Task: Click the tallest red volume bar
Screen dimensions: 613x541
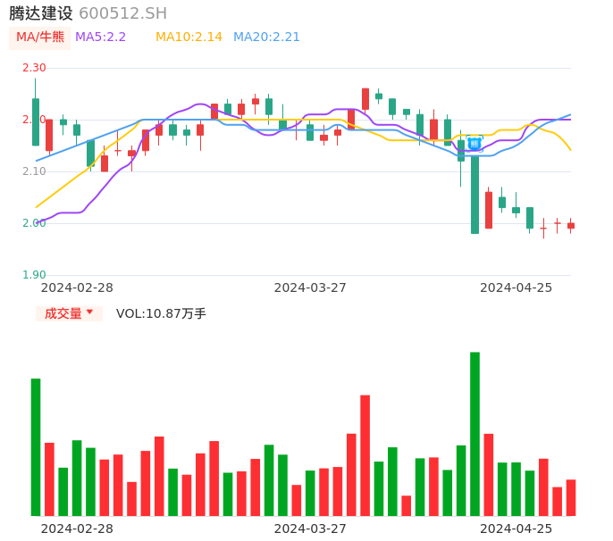Action: click(365, 455)
